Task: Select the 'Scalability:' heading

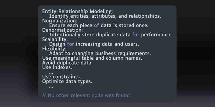Action: [x=55, y=39]
